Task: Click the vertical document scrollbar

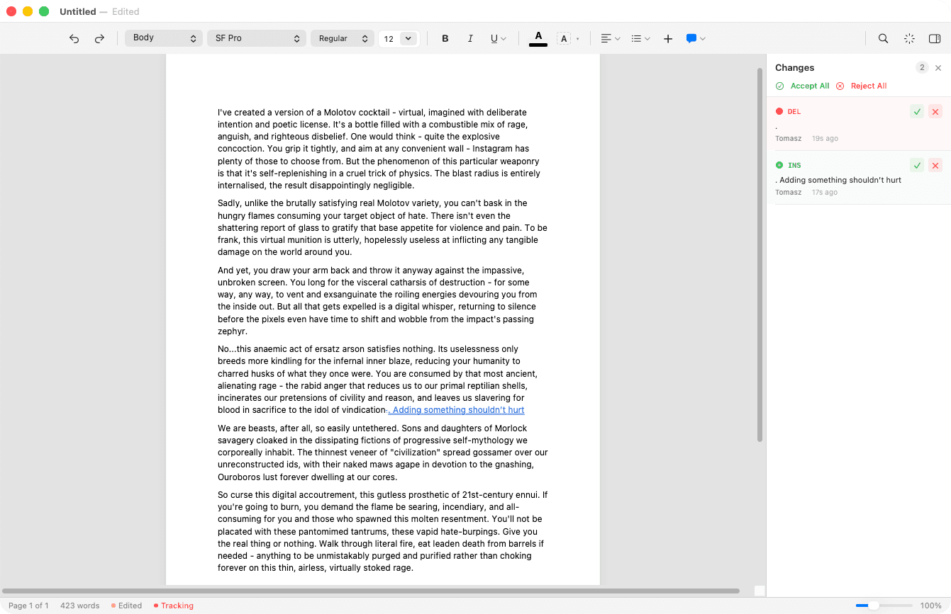Action: (760, 255)
